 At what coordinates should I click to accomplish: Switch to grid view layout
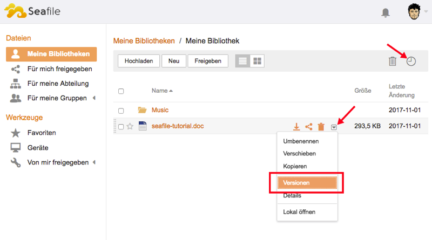258,61
